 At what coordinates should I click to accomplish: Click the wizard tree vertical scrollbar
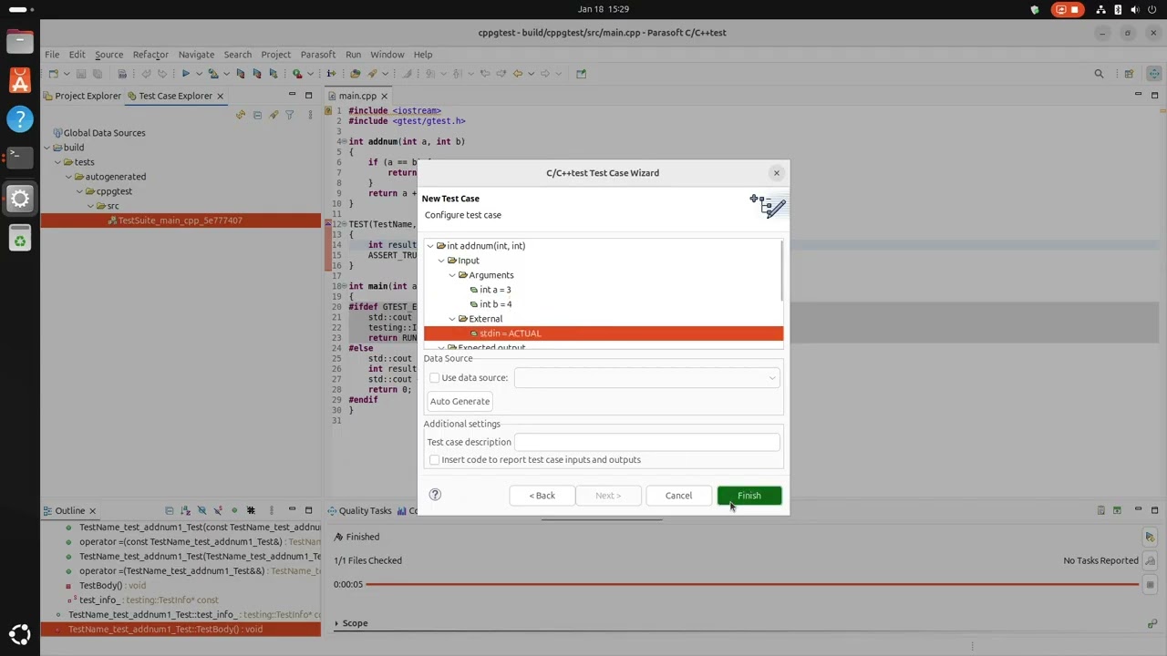tap(781, 272)
